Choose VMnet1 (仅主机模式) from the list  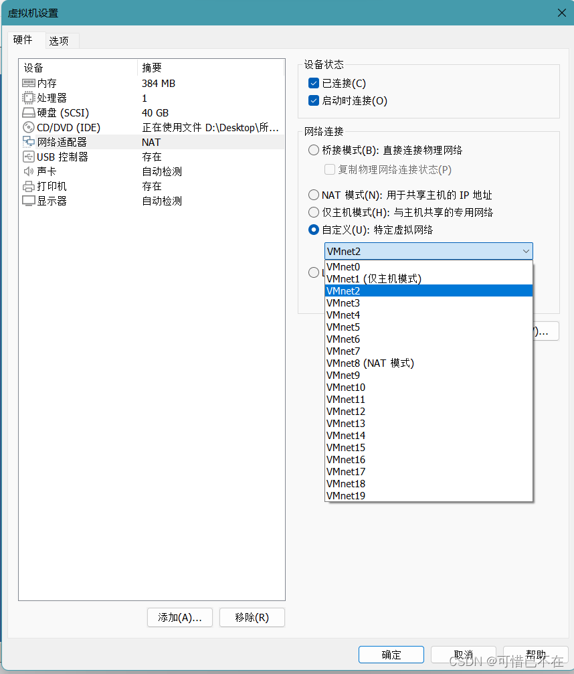[x=371, y=278]
